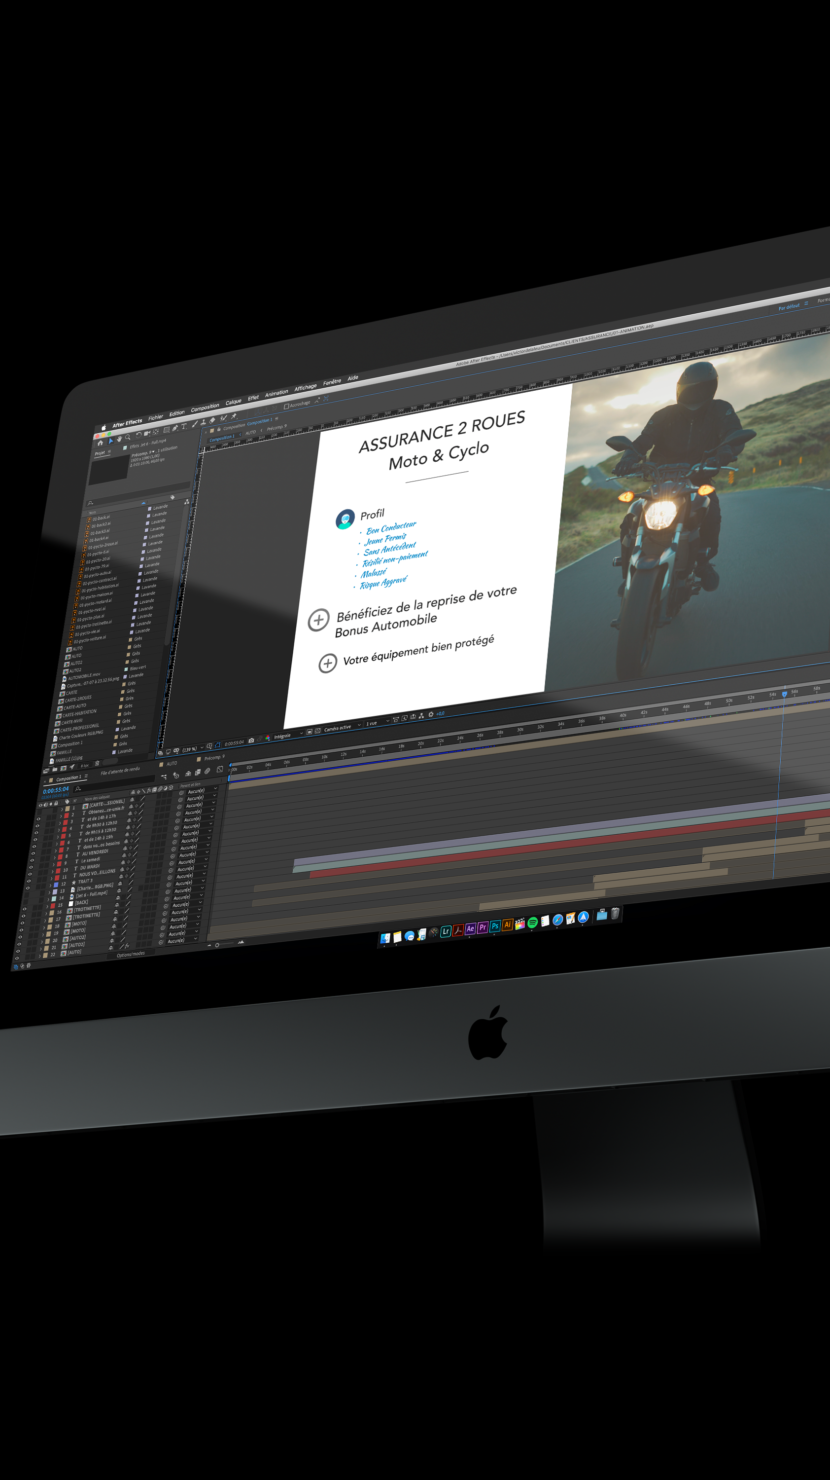Select the Brush tool
This screenshot has width=830, height=1480.
195,424
